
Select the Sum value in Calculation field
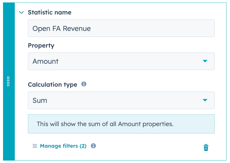[x=40, y=100]
